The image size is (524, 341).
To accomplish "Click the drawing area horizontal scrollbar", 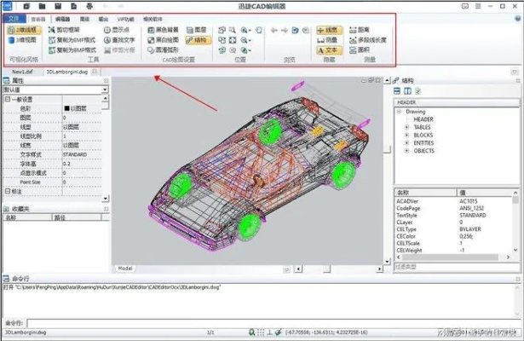I will click(338, 269).
